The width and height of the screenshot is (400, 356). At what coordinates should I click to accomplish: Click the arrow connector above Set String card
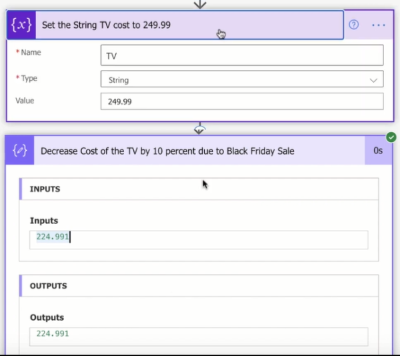click(x=199, y=4)
